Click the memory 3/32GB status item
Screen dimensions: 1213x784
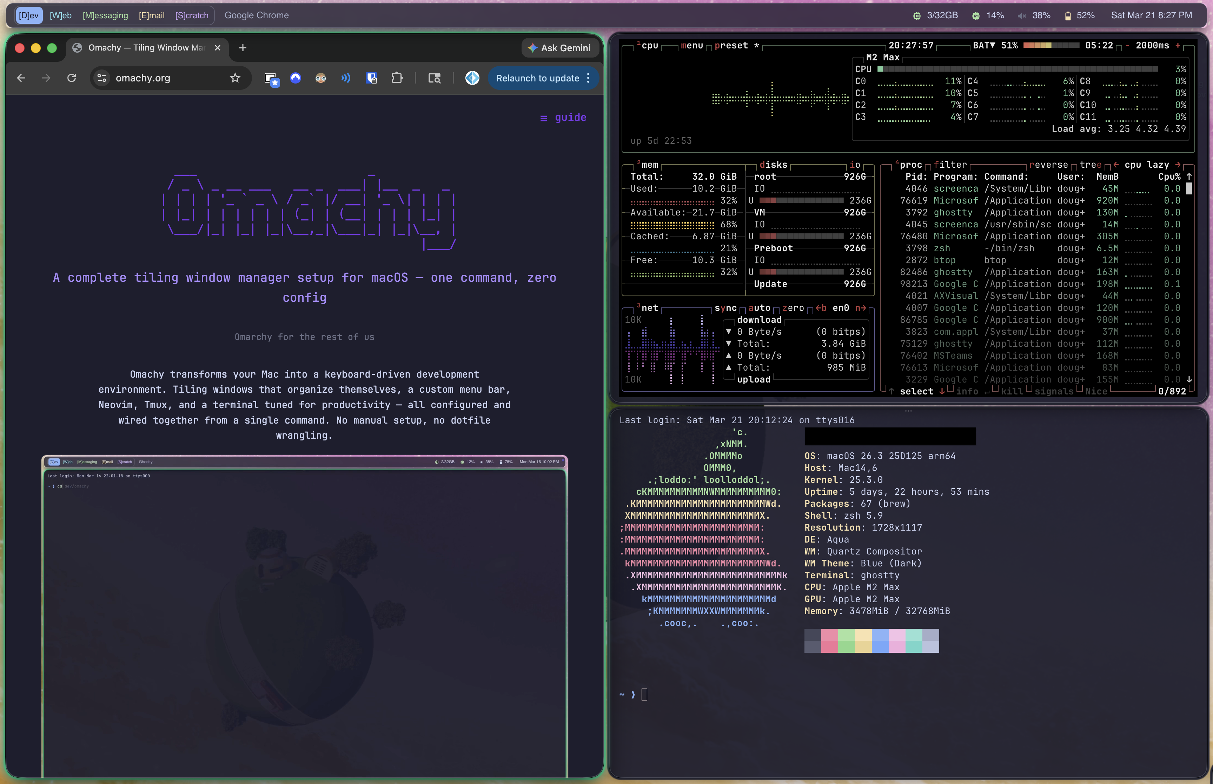click(x=935, y=15)
